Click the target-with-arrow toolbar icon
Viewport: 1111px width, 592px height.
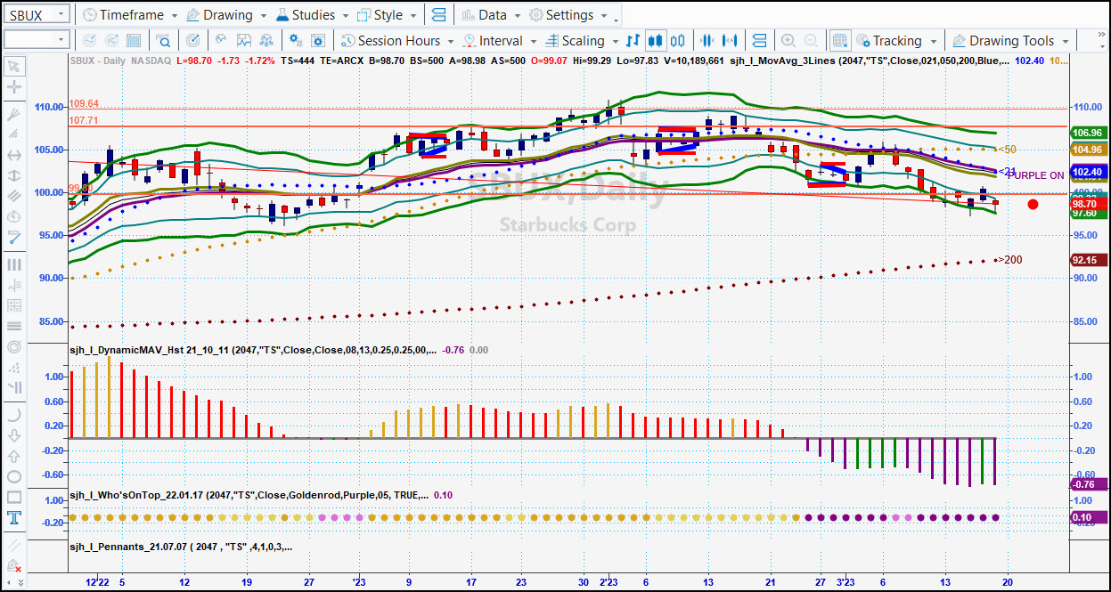point(192,40)
